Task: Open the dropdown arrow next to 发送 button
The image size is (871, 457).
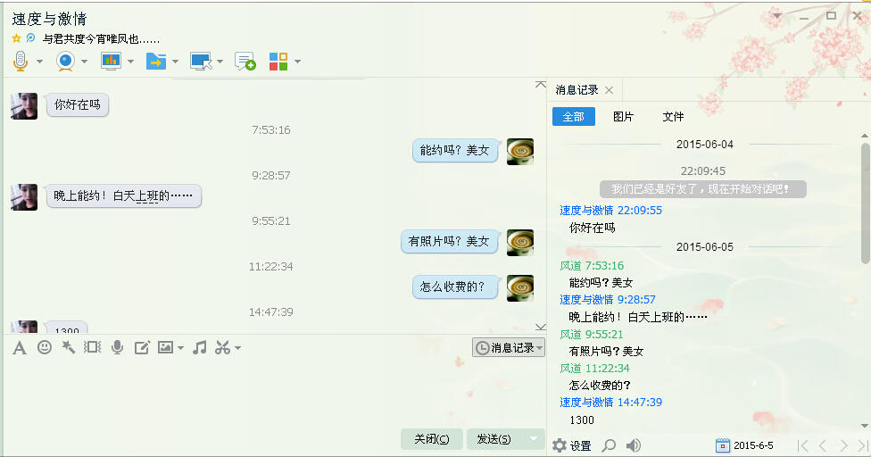Action: 535,438
